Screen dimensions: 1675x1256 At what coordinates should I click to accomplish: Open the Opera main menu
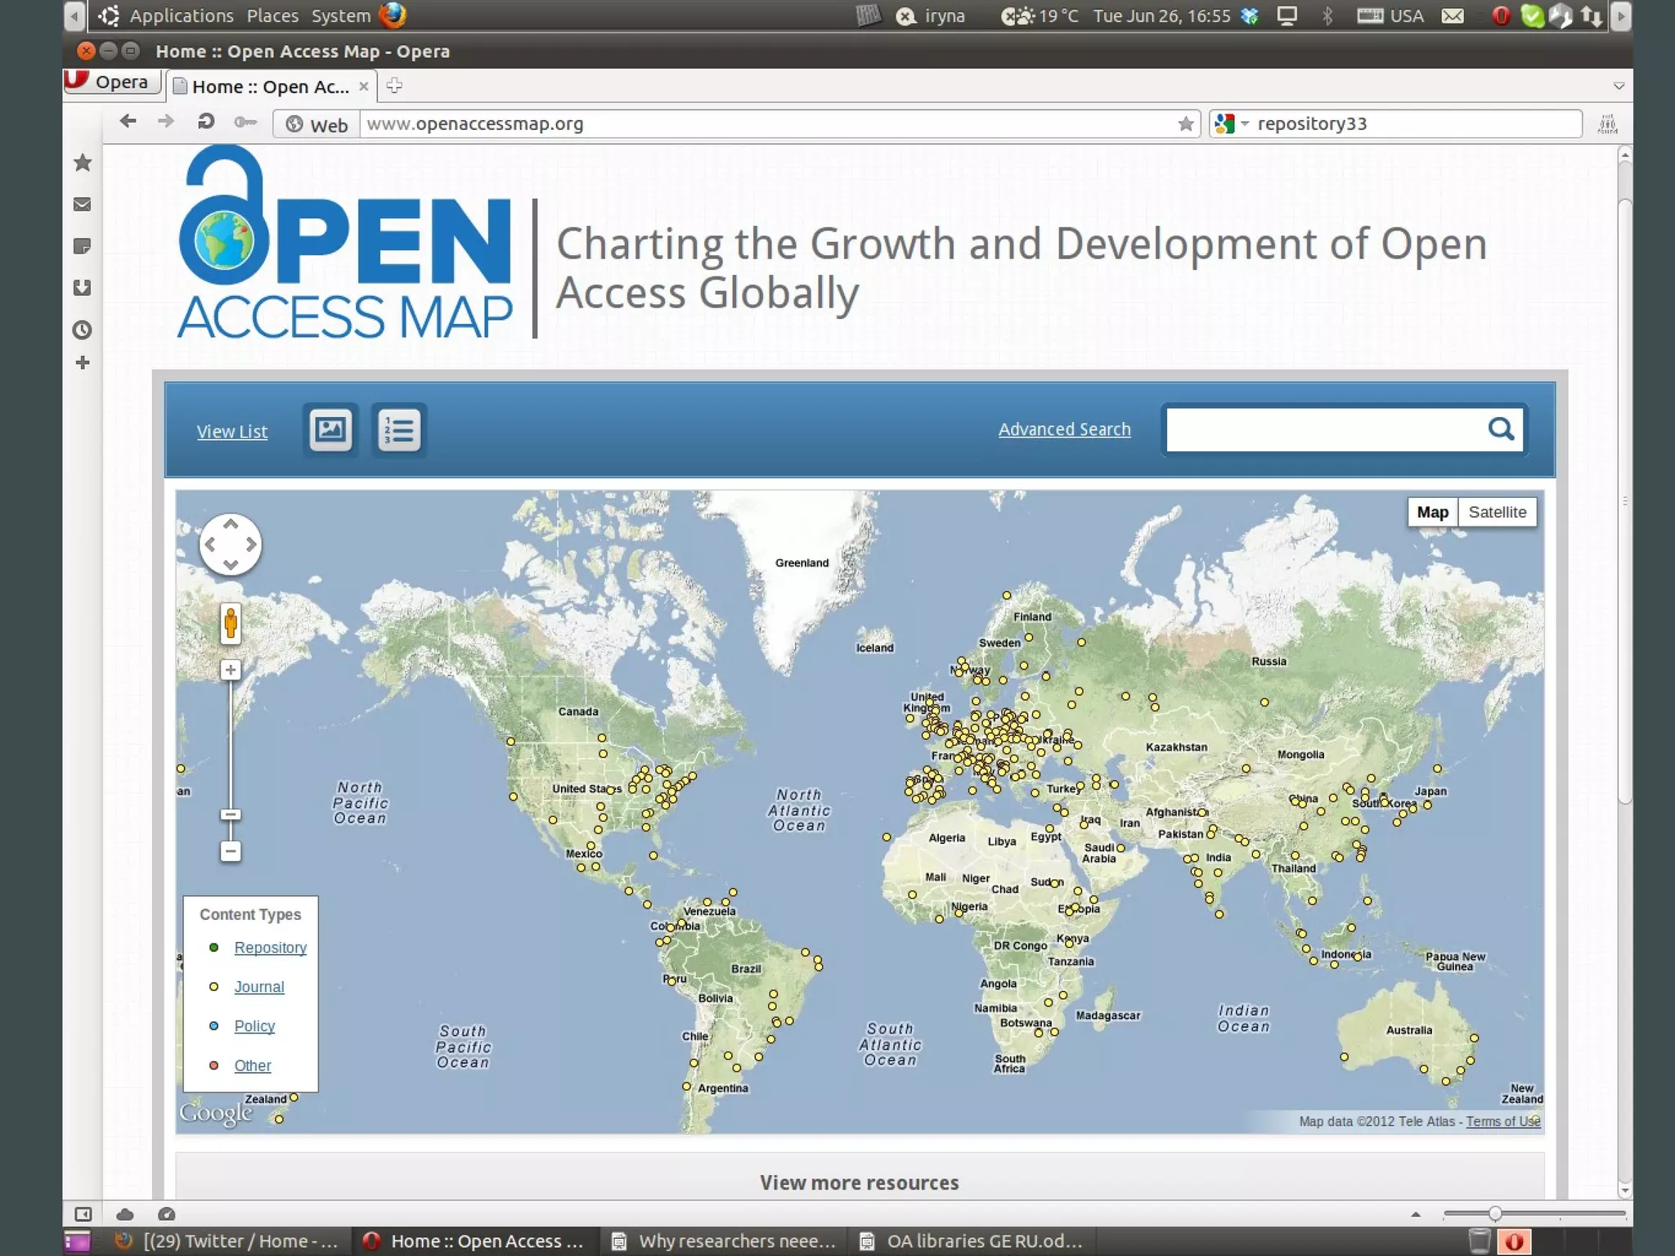click(x=111, y=82)
